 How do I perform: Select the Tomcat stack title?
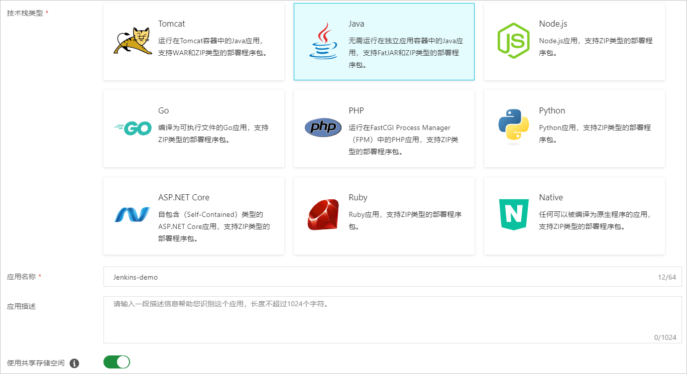point(172,24)
